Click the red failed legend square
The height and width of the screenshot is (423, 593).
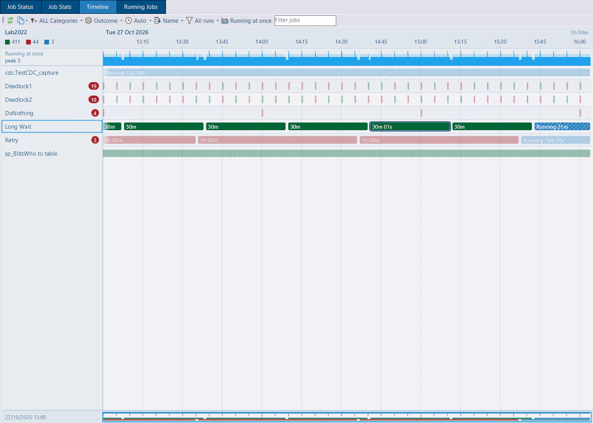(x=28, y=42)
